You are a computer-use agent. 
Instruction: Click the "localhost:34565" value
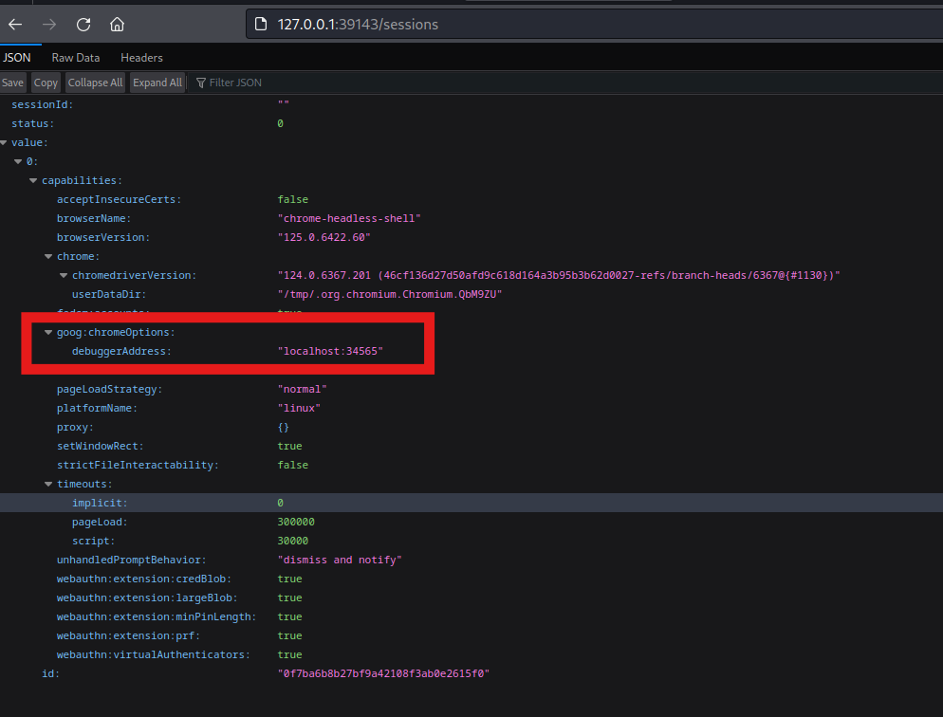point(330,352)
